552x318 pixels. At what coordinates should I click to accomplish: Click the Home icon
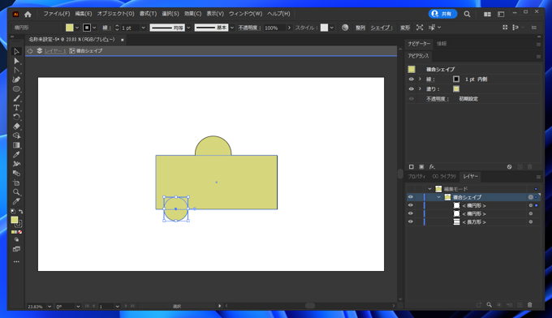[x=28, y=14]
